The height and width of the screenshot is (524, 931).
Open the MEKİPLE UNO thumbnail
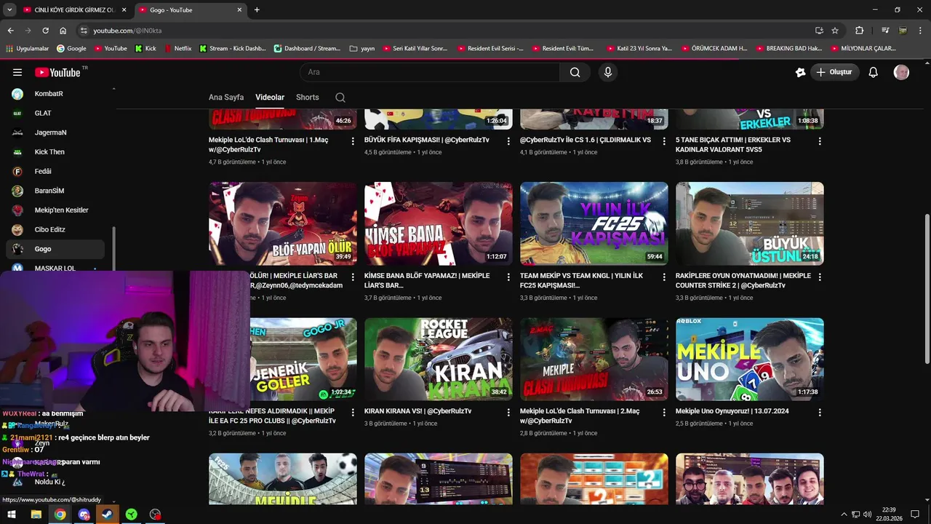750,360
